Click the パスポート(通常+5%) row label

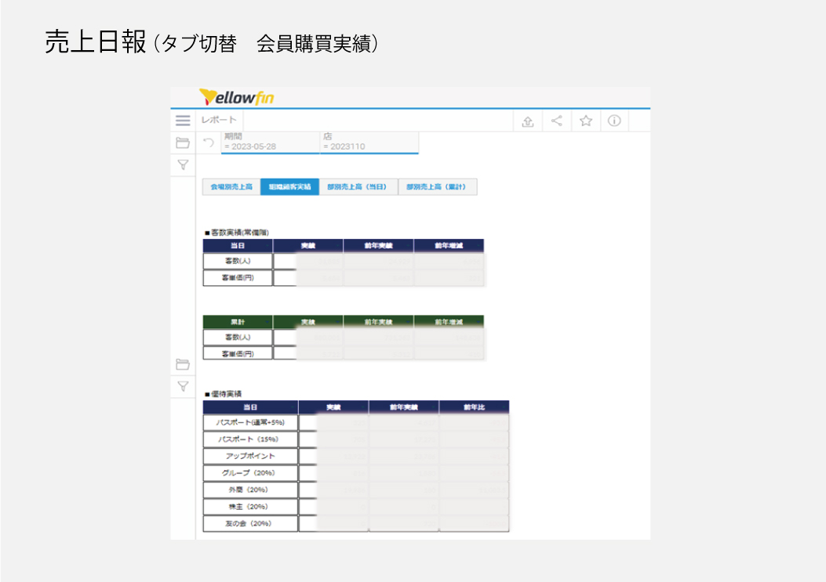click(250, 422)
